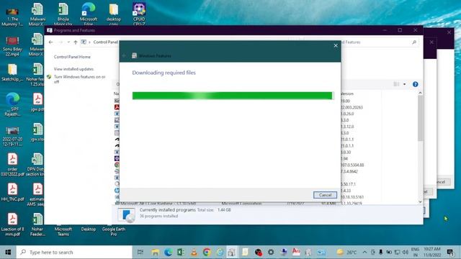Select SPF Rajasth Edge desktop icon
Screen dimensions: 461x259
(x=12, y=104)
